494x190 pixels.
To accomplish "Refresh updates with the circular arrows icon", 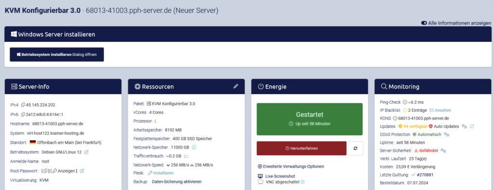I will 472,126.
